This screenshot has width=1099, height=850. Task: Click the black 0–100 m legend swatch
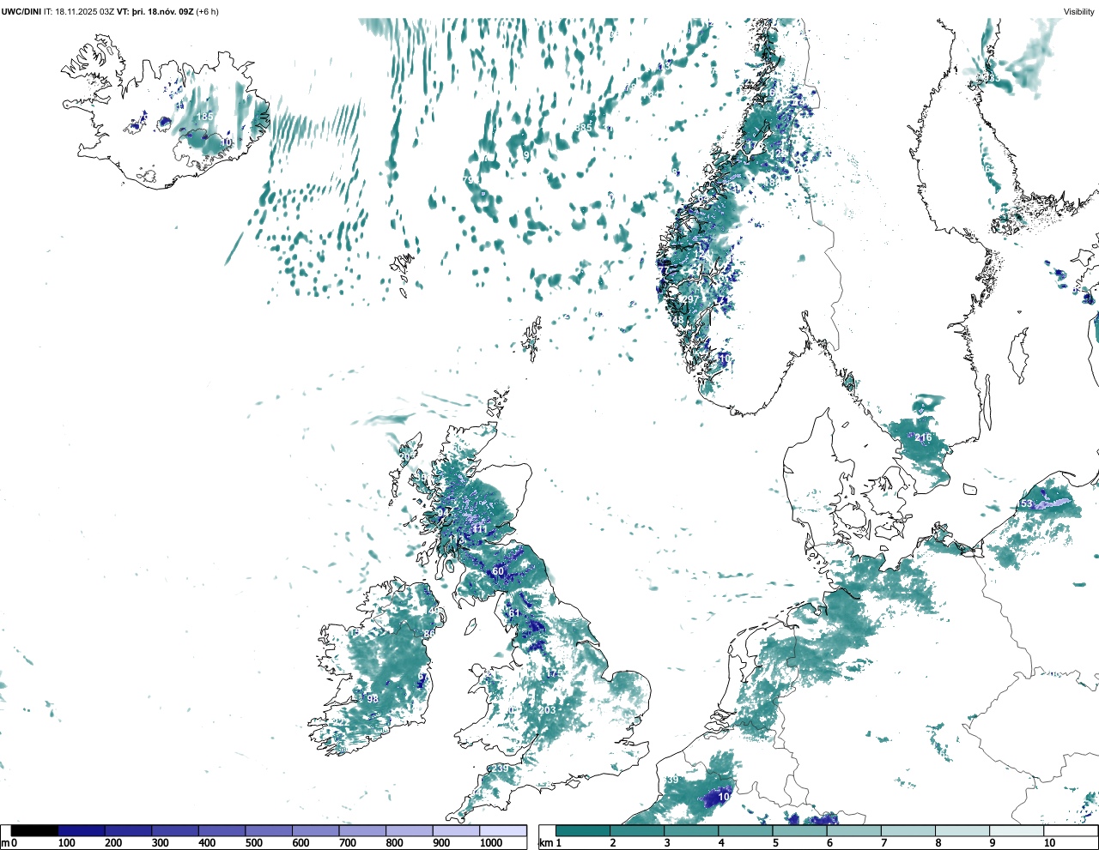[35, 831]
